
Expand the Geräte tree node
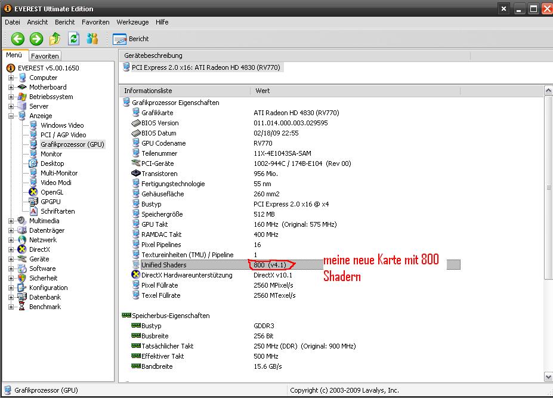11,259
